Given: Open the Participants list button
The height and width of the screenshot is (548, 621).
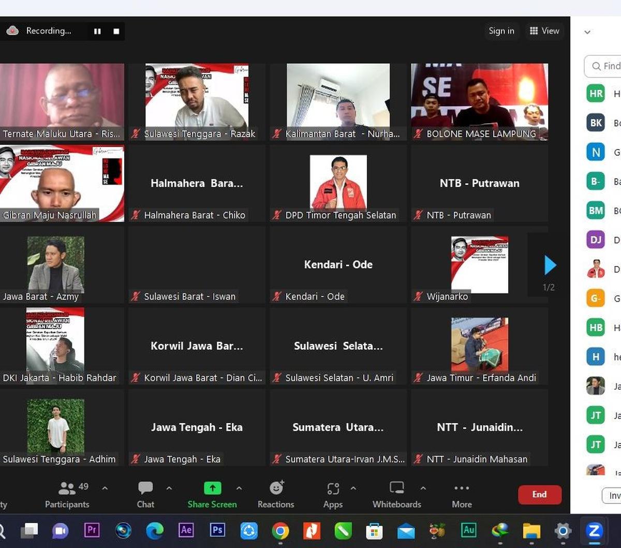Looking at the screenshot, I should [67, 495].
